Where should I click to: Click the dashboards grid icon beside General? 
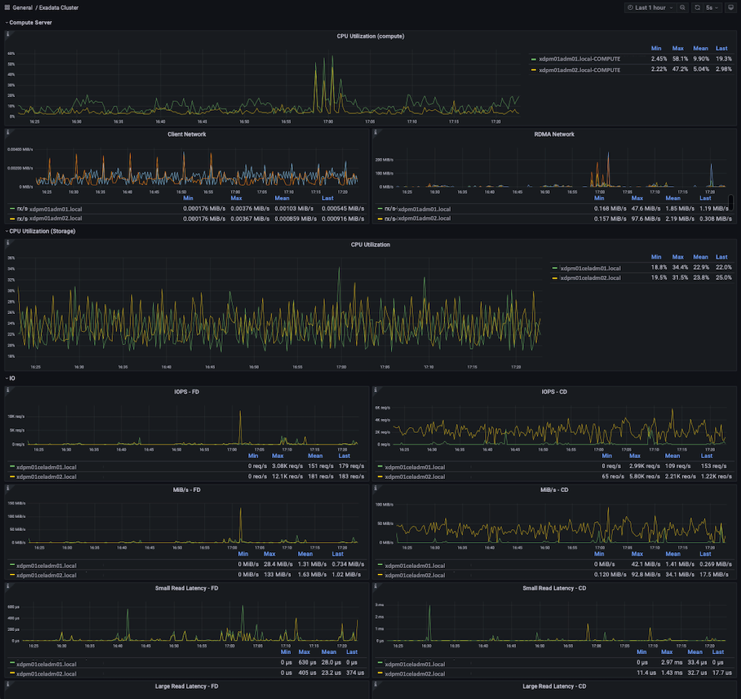click(7, 7)
